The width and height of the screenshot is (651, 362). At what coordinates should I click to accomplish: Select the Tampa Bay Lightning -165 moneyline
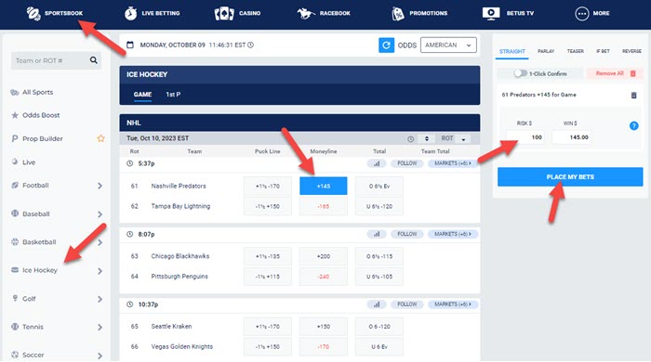coord(324,206)
